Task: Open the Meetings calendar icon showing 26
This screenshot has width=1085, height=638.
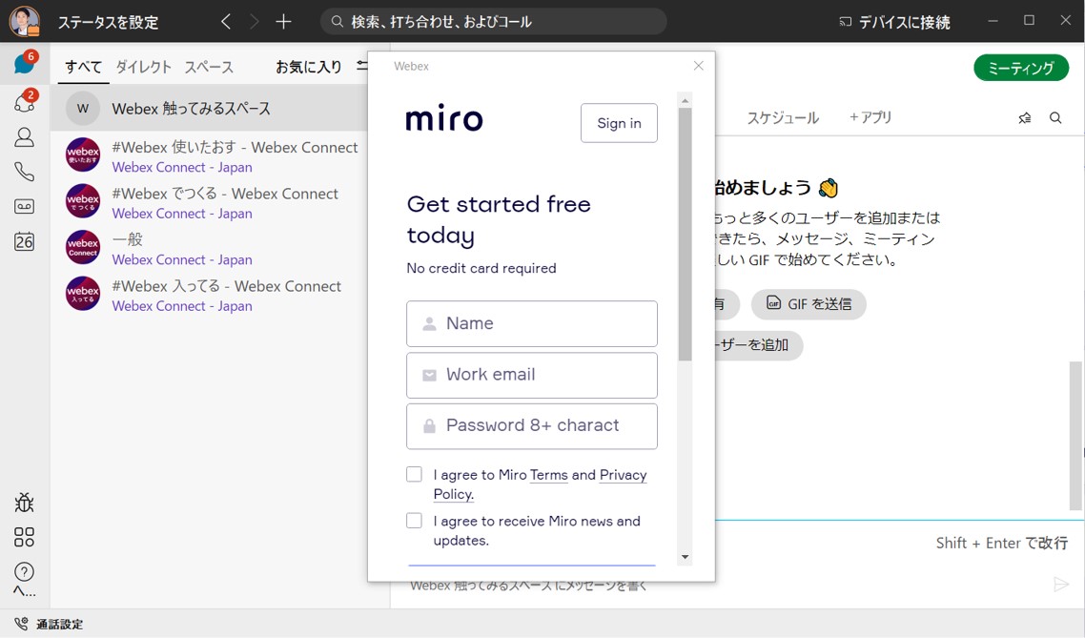Action: (x=25, y=241)
